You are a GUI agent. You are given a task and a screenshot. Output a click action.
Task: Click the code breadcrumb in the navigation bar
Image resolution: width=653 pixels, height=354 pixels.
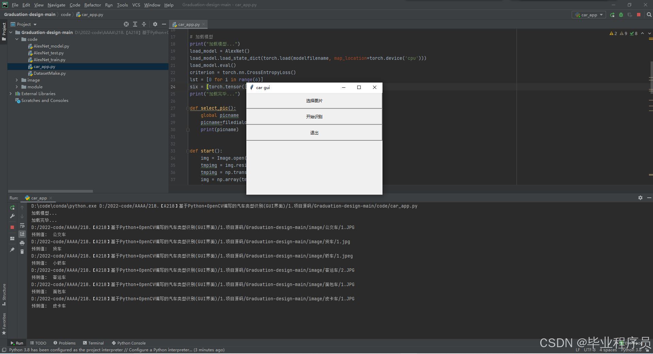click(x=66, y=15)
